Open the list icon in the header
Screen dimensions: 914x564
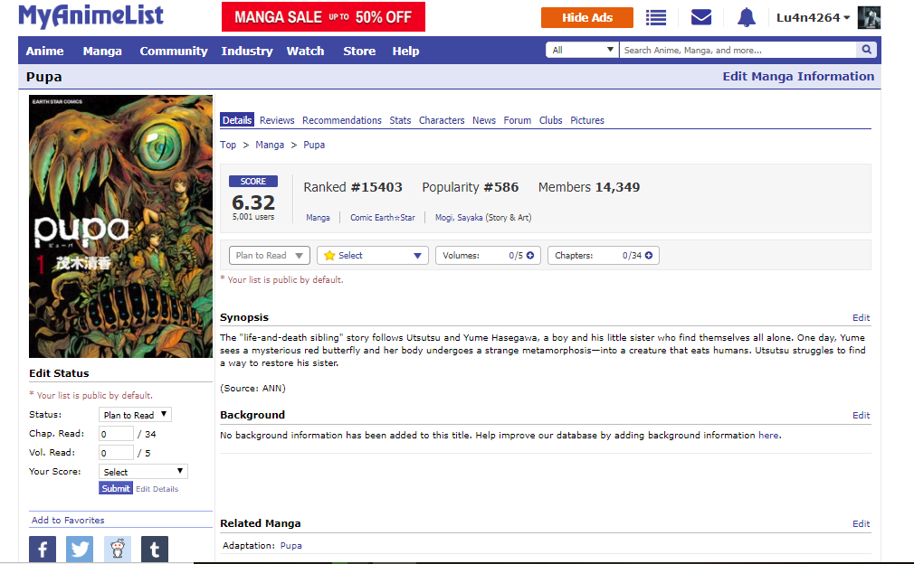click(x=656, y=18)
